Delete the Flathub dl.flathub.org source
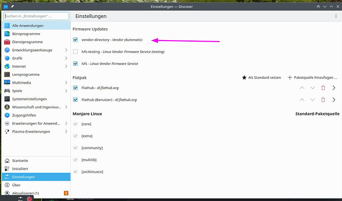Screen dimensions: 342x201 tap(323, 88)
